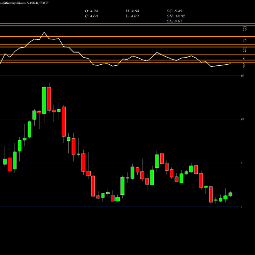Select the OH: 13.92 reading
This screenshot has height=255, width=255.
176,16
